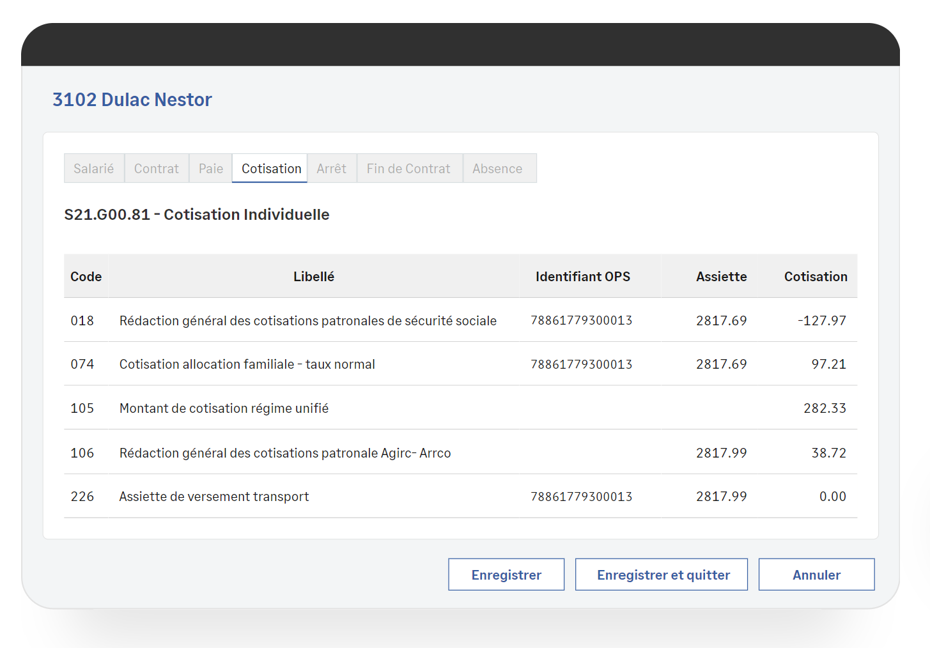This screenshot has height=648, width=930.
Task: Open the Arrêt tab
Action: (x=332, y=169)
